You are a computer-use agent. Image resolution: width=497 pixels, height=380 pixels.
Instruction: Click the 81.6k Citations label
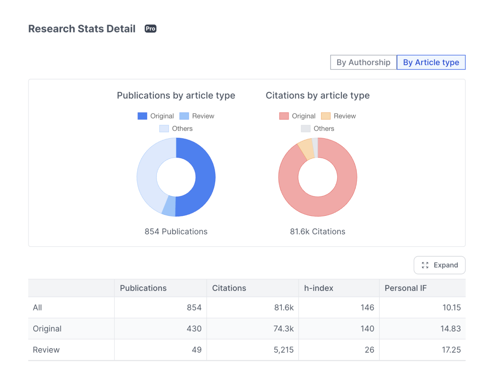pyautogui.click(x=318, y=231)
